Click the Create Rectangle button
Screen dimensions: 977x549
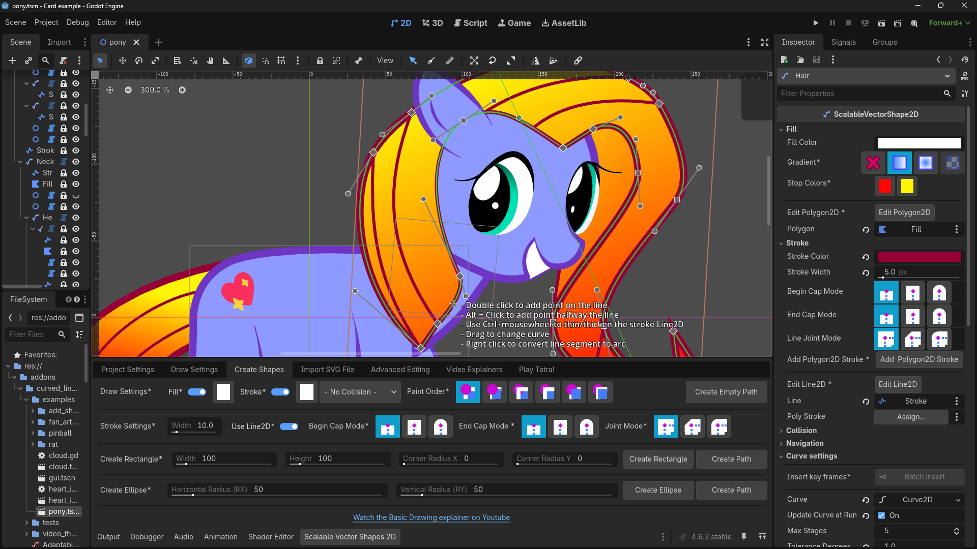pyautogui.click(x=658, y=459)
